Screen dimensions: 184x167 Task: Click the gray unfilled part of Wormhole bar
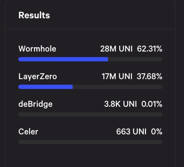[x=135, y=59]
